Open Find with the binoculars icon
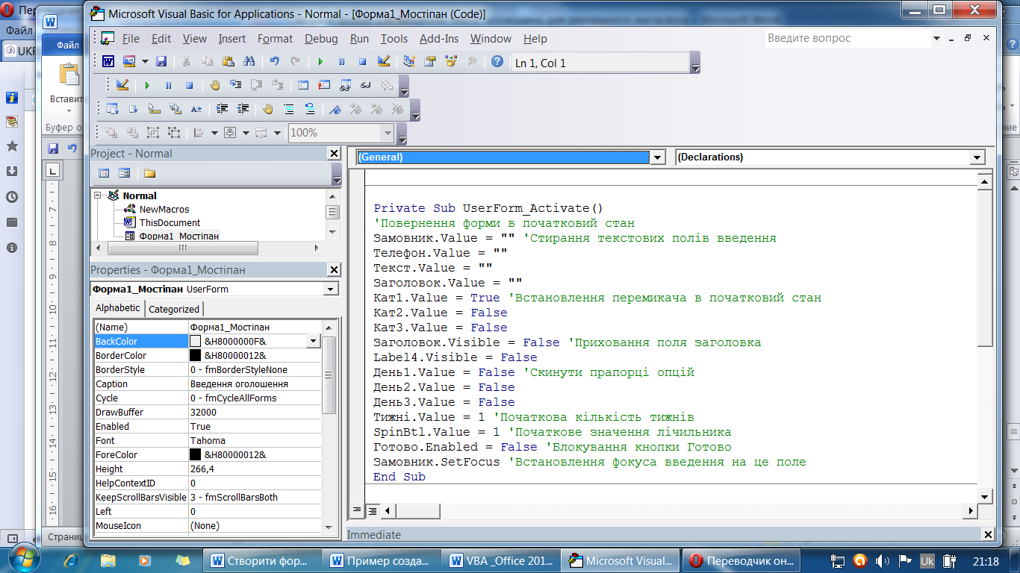Screen dimensions: 1020x573 249,62
